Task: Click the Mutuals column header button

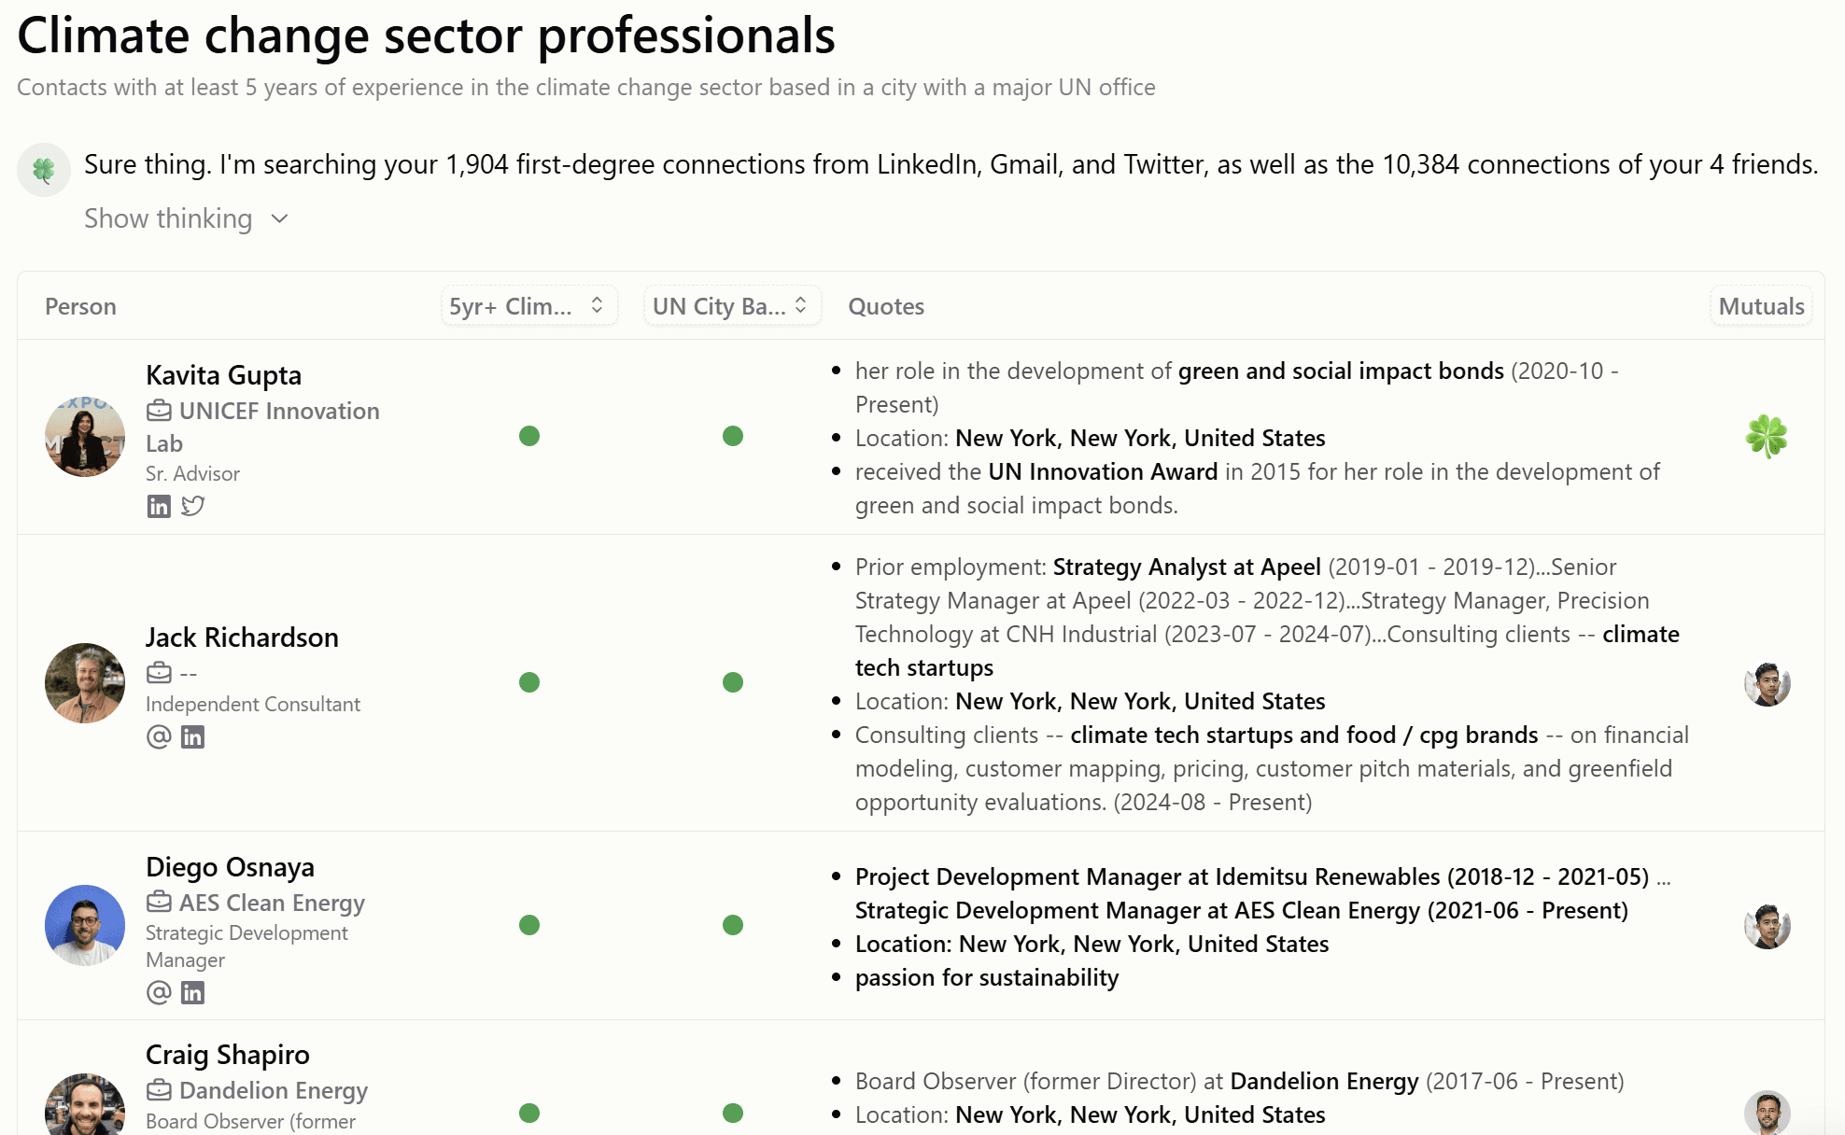Action: pos(1761,306)
